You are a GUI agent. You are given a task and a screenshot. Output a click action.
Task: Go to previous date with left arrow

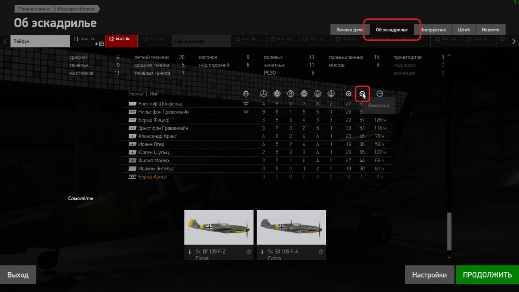click(x=5, y=41)
